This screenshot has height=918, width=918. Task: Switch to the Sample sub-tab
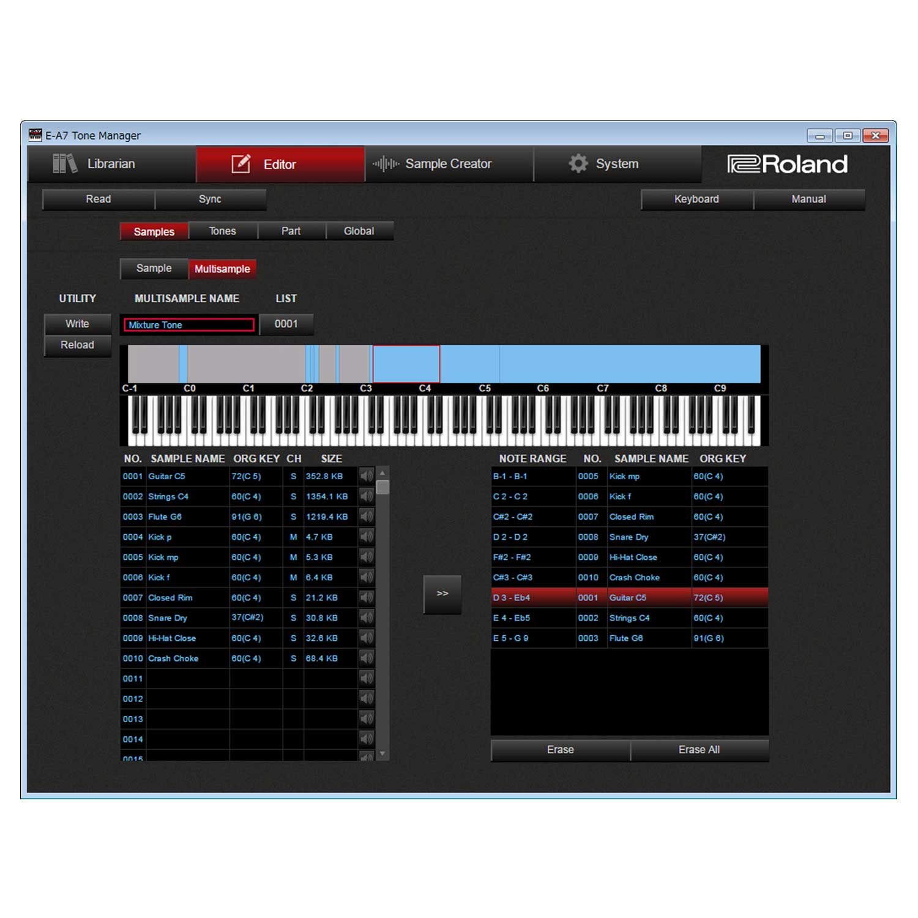[x=154, y=269]
